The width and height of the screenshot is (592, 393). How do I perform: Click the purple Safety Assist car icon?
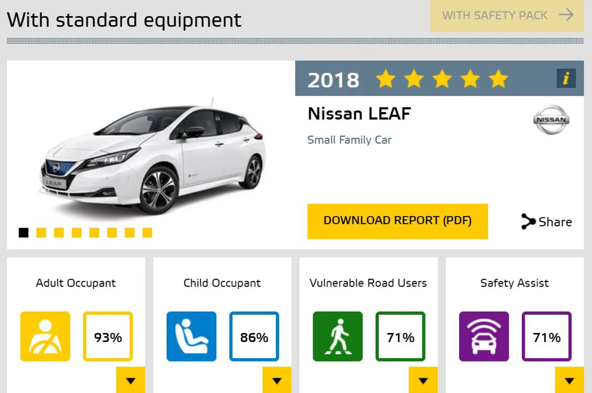pyautogui.click(x=484, y=336)
